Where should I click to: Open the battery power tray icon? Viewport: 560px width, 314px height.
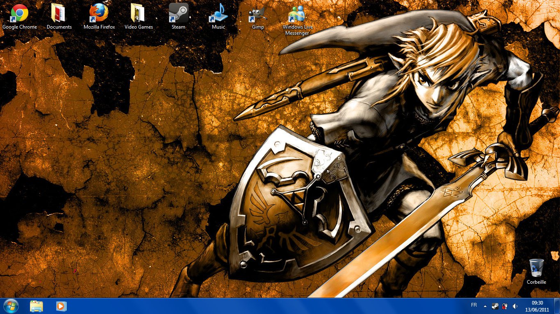[505, 306]
